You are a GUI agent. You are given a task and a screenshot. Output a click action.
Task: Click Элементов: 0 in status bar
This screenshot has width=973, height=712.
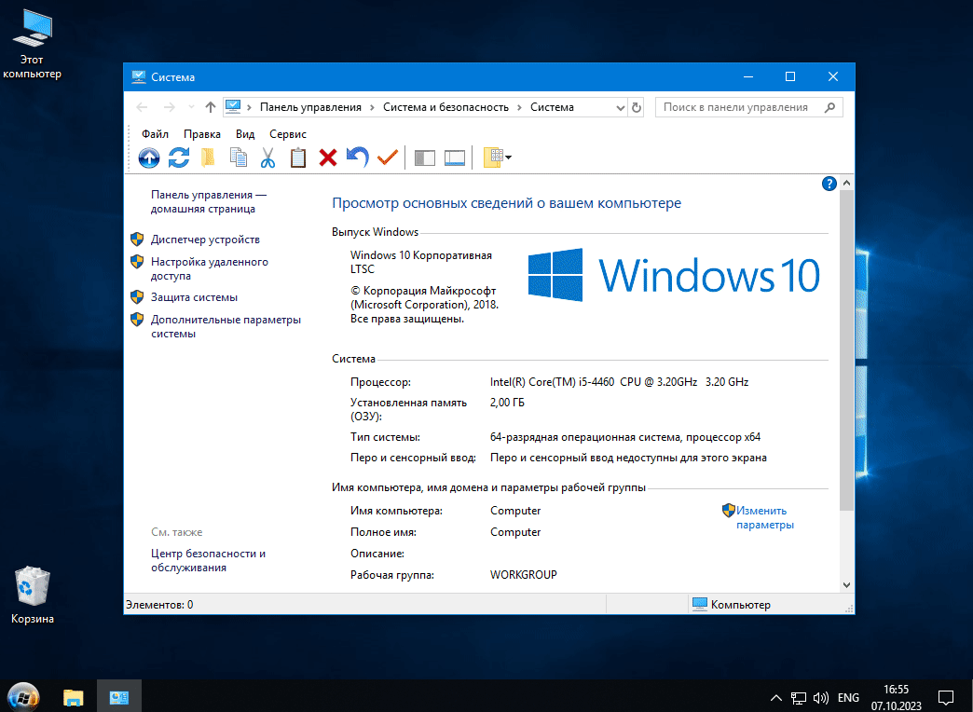coord(159,605)
